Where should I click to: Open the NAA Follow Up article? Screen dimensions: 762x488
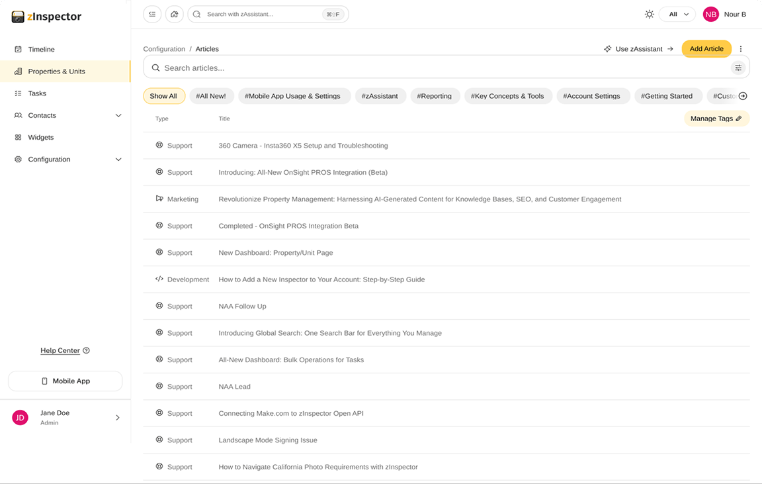click(x=243, y=306)
